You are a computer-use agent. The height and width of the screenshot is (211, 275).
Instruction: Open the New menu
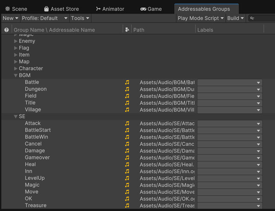(10, 18)
